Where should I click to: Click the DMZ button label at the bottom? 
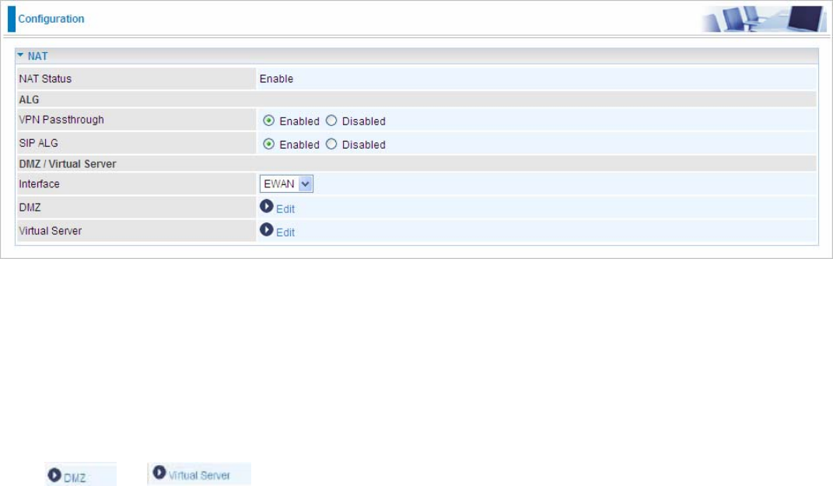tap(75, 478)
